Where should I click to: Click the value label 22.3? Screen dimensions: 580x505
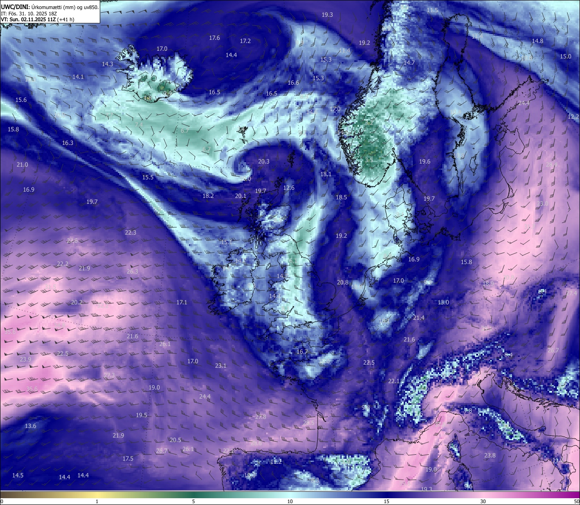click(x=130, y=232)
